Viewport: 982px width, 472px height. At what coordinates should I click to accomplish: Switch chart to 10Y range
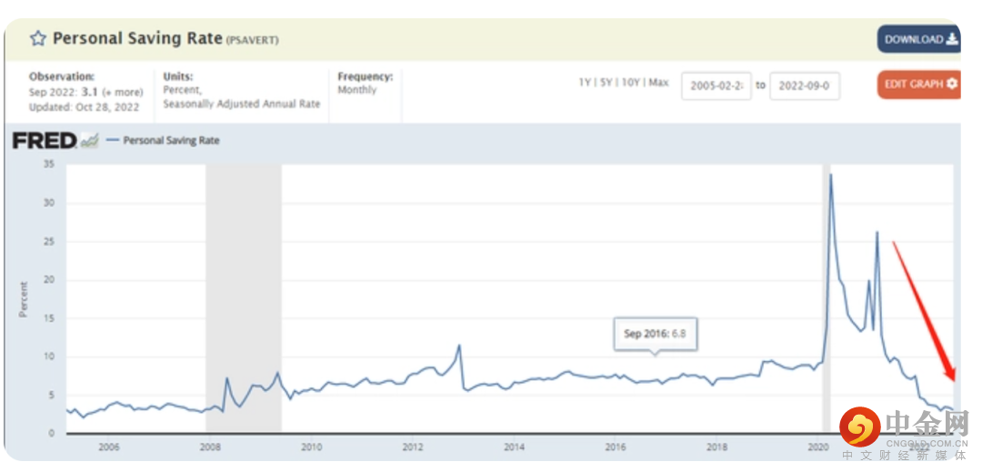pos(629,83)
